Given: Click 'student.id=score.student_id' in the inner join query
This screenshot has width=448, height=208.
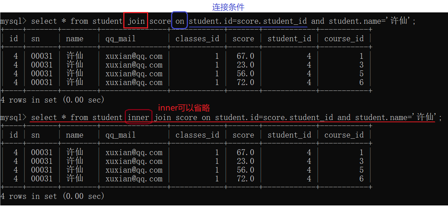Looking at the screenshot, I should 274,117.
